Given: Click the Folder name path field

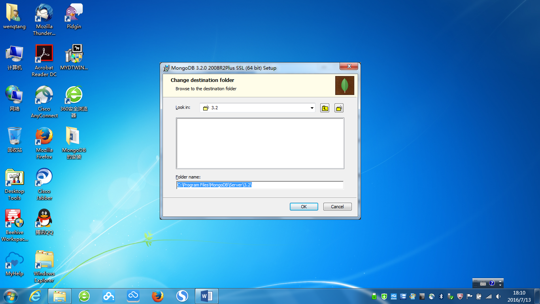Looking at the screenshot, I should [x=260, y=185].
